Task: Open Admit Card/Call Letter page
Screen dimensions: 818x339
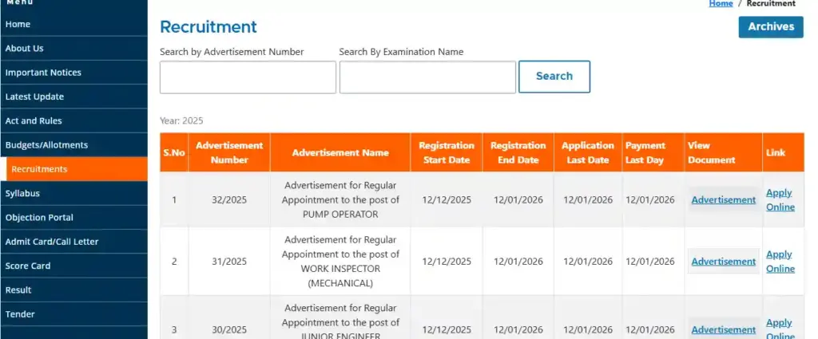Action: point(52,242)
